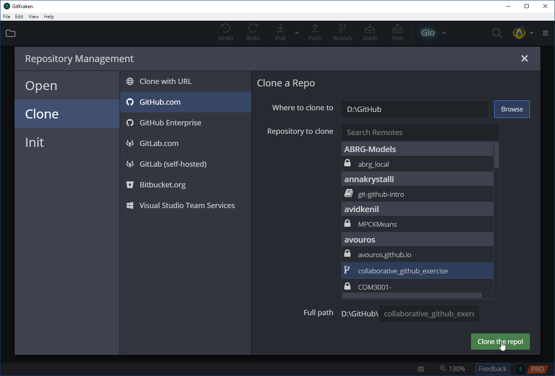Open the Edit menu
The height and width of the screenshot is (376, 555).
click(19, 17)
